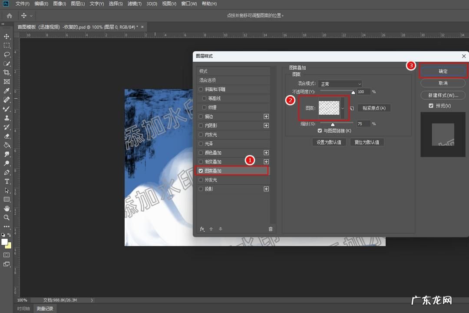Open the 混合模式 blend mode dropdown
The image size is (469, 313).
pos(340,84)
